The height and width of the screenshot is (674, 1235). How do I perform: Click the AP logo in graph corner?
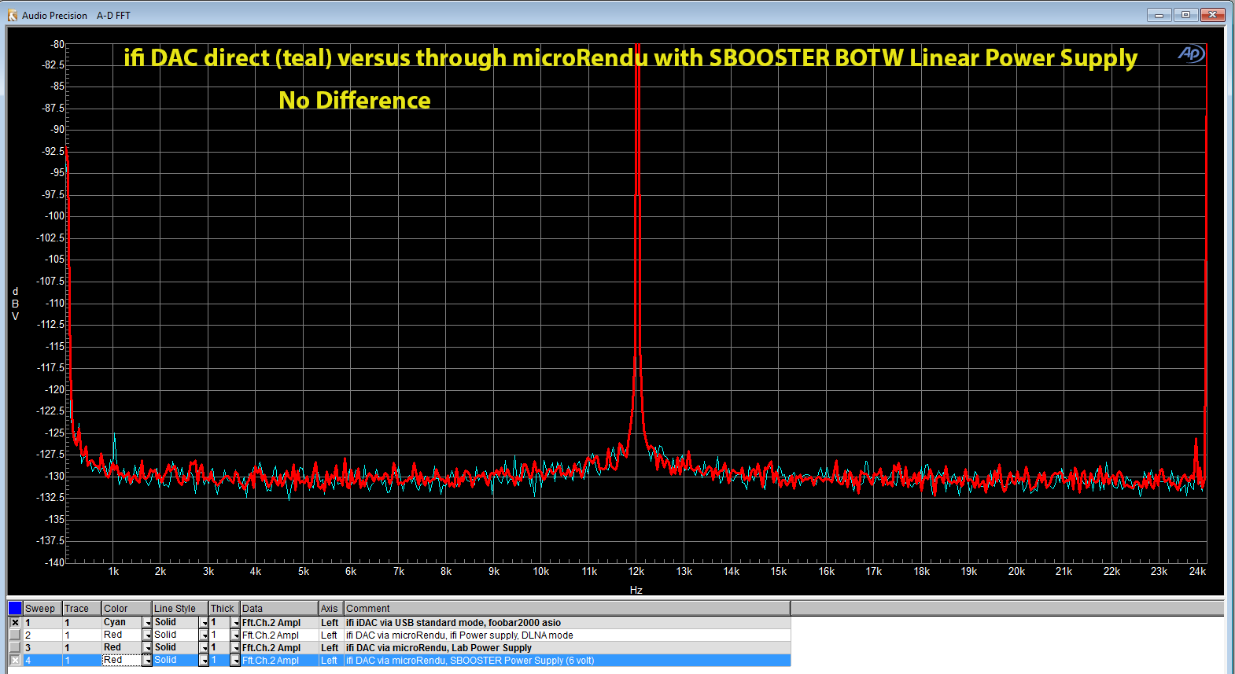[x=1191, y=53]
